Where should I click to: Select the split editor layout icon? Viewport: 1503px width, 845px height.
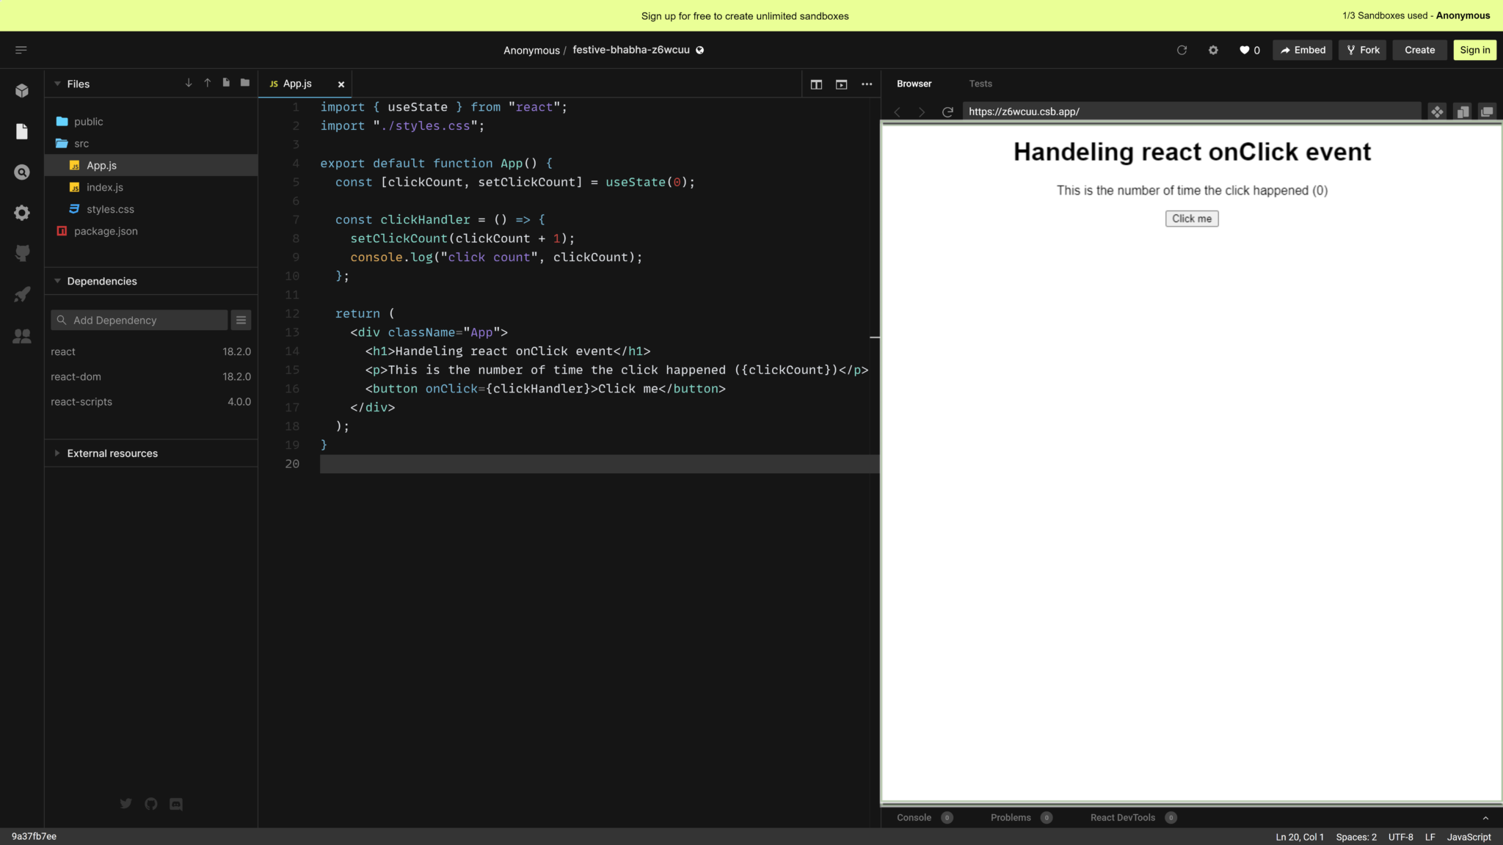(x=816, y=84)
